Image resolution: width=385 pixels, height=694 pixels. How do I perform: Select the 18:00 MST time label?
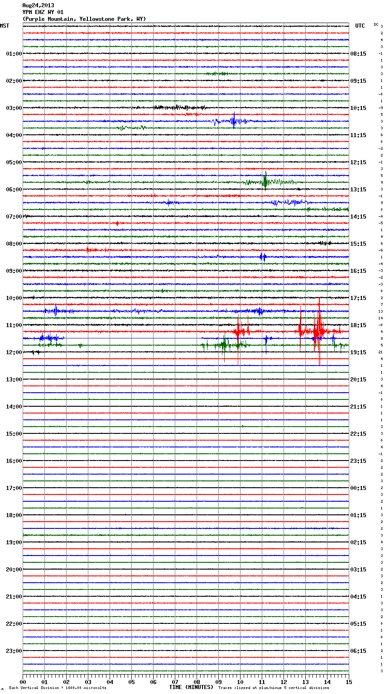click(14, 515)
